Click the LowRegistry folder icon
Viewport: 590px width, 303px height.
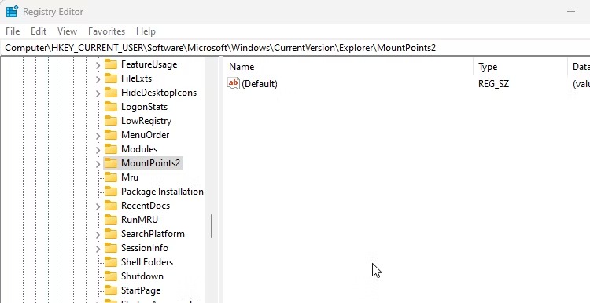(x=111, y=121)
